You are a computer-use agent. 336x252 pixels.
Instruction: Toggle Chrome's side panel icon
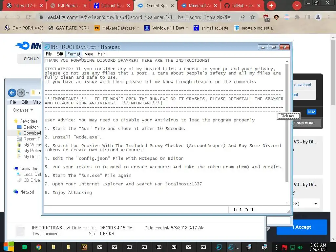(x=308, y=17)
